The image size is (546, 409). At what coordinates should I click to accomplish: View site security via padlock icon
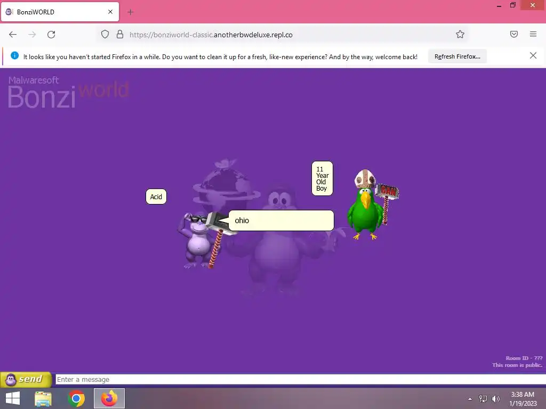pyautogui.click(x=120, y=35)
